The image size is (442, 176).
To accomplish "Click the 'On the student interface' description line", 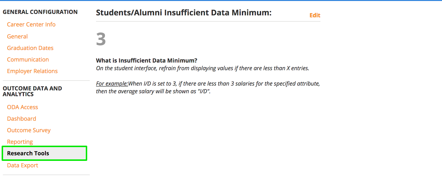I will click(202, 68).
